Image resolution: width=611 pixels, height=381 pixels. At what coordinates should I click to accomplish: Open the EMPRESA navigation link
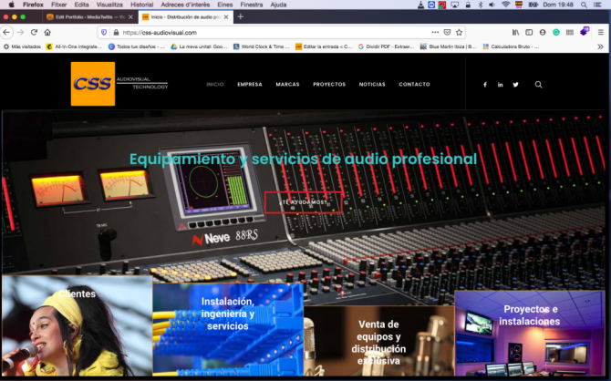click(x=249, y=85)
